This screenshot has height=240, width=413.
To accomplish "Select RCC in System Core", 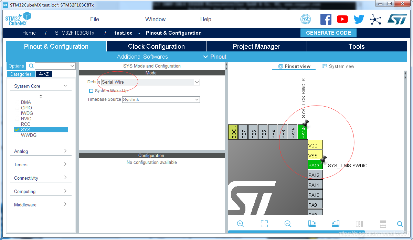I will (25, 124).
